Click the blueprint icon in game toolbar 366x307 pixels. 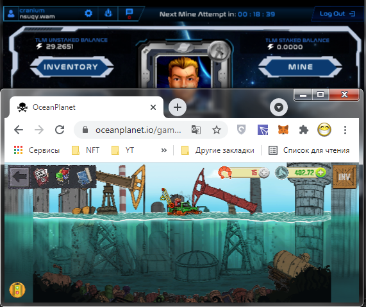coord(84,176)
